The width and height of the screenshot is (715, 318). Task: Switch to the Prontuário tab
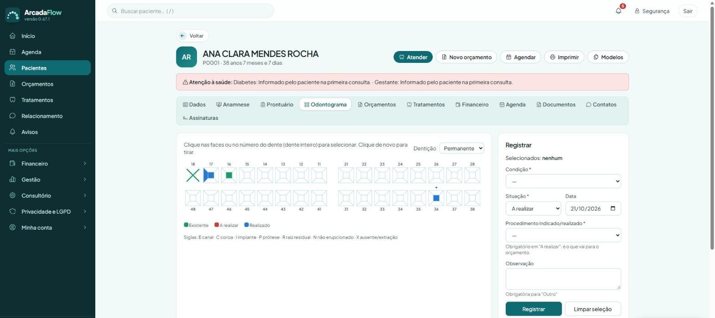coord(277,104)
